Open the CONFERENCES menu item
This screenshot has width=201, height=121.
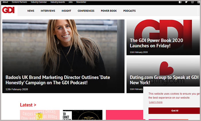(x=86, y=11)
